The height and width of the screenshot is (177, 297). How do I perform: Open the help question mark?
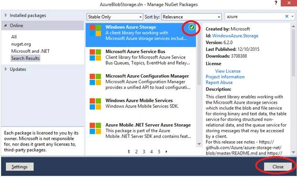click(x=276, y=3)
